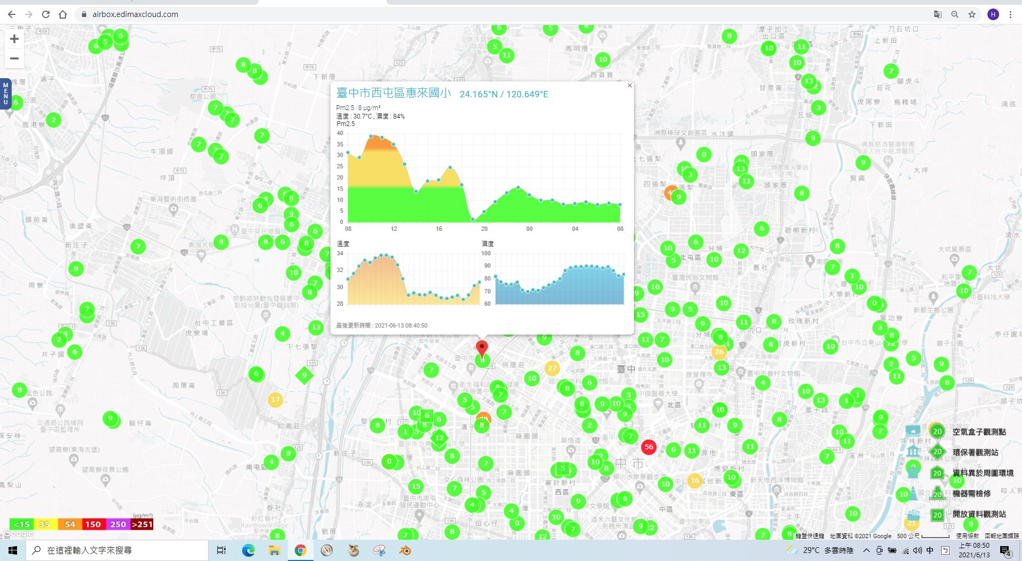Image resolution: width=1022 pixels, height=561 pixels.
Task: Click the Pm2.5 area chart
Action: click(x=484, y=178)
